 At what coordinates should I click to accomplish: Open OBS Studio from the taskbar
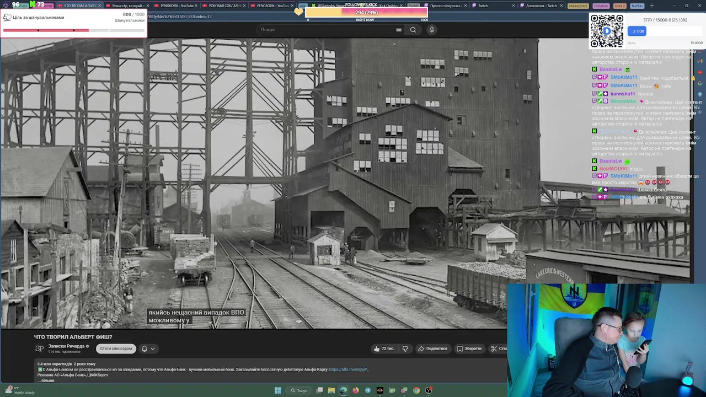(x=429, y=390)
